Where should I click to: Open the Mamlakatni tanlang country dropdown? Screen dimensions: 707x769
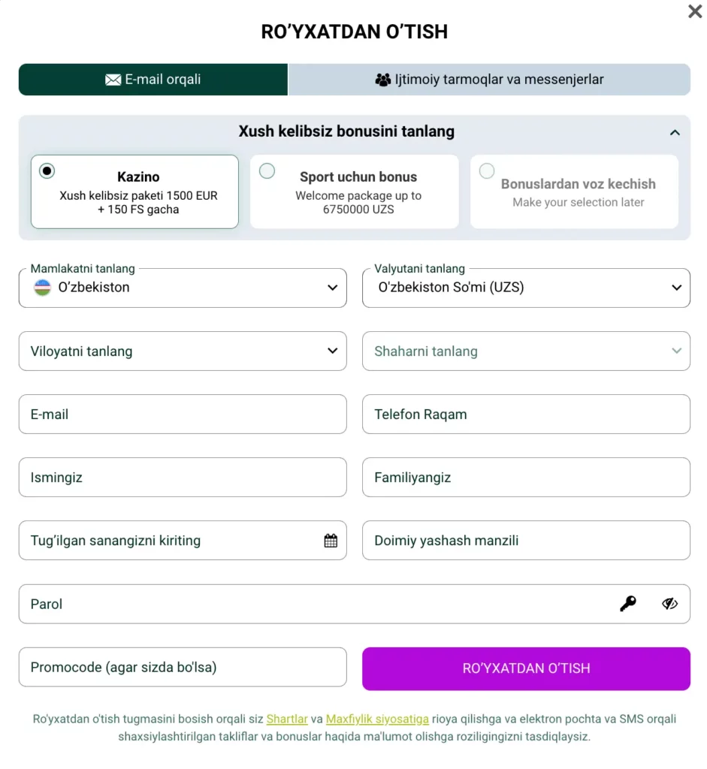pyautogui.click(x=183, y=288)
